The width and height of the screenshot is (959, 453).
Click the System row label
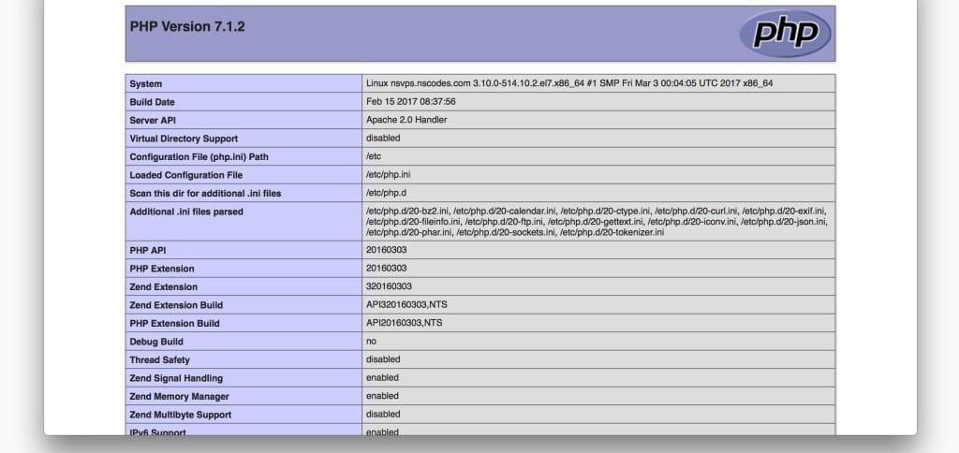click(x=145, y=83)
